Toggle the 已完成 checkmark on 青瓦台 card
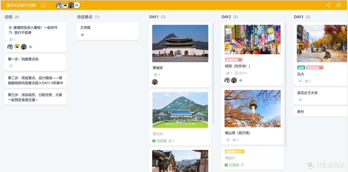 point(154,141)
